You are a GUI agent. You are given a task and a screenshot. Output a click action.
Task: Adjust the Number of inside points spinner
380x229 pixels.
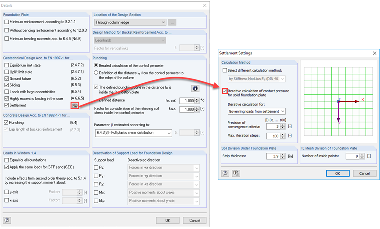click(362, 156)
